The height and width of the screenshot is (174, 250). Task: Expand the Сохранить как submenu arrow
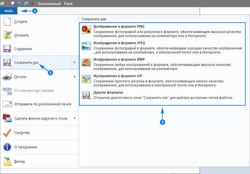pos(74,63)
